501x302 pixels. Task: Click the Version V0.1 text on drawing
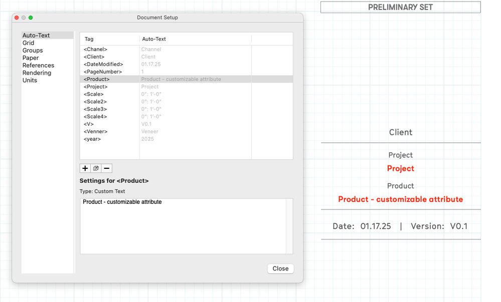pos(439,226)
